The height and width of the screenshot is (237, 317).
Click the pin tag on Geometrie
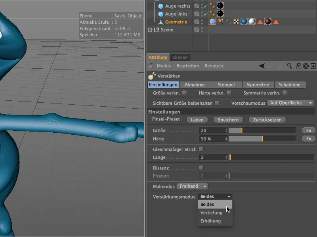click(221, 21)
